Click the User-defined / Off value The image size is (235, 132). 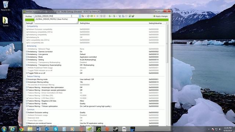pyautogui.click(x=87, y=79)
